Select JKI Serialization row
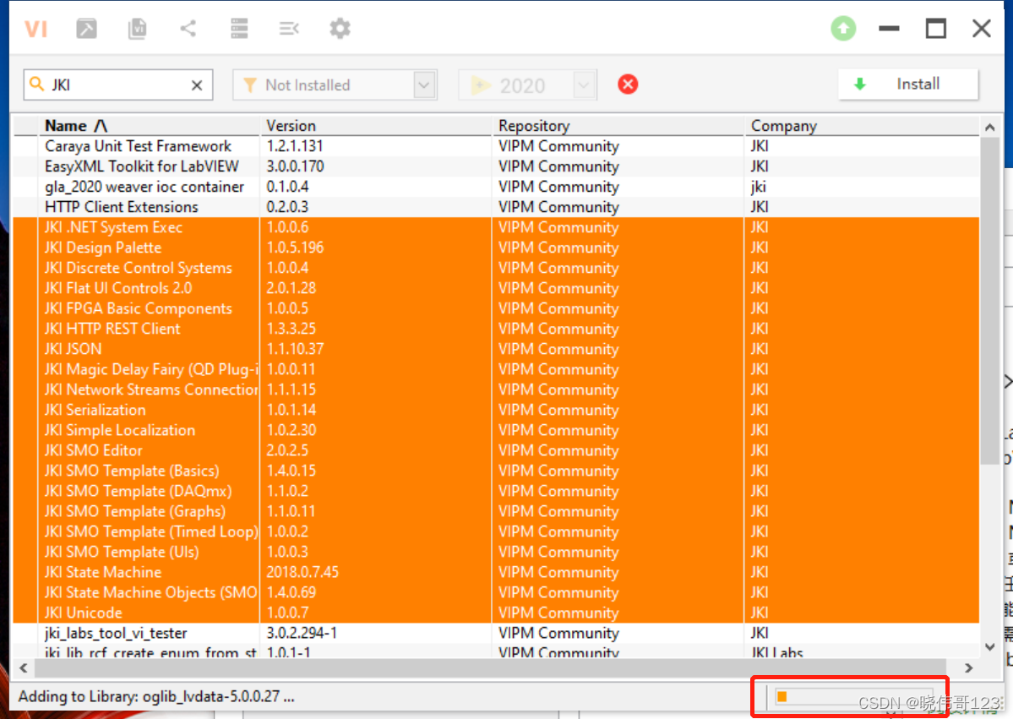 click(496, 410)
